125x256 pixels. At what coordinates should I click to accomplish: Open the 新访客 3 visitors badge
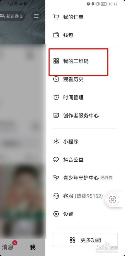tap(11, 16)
